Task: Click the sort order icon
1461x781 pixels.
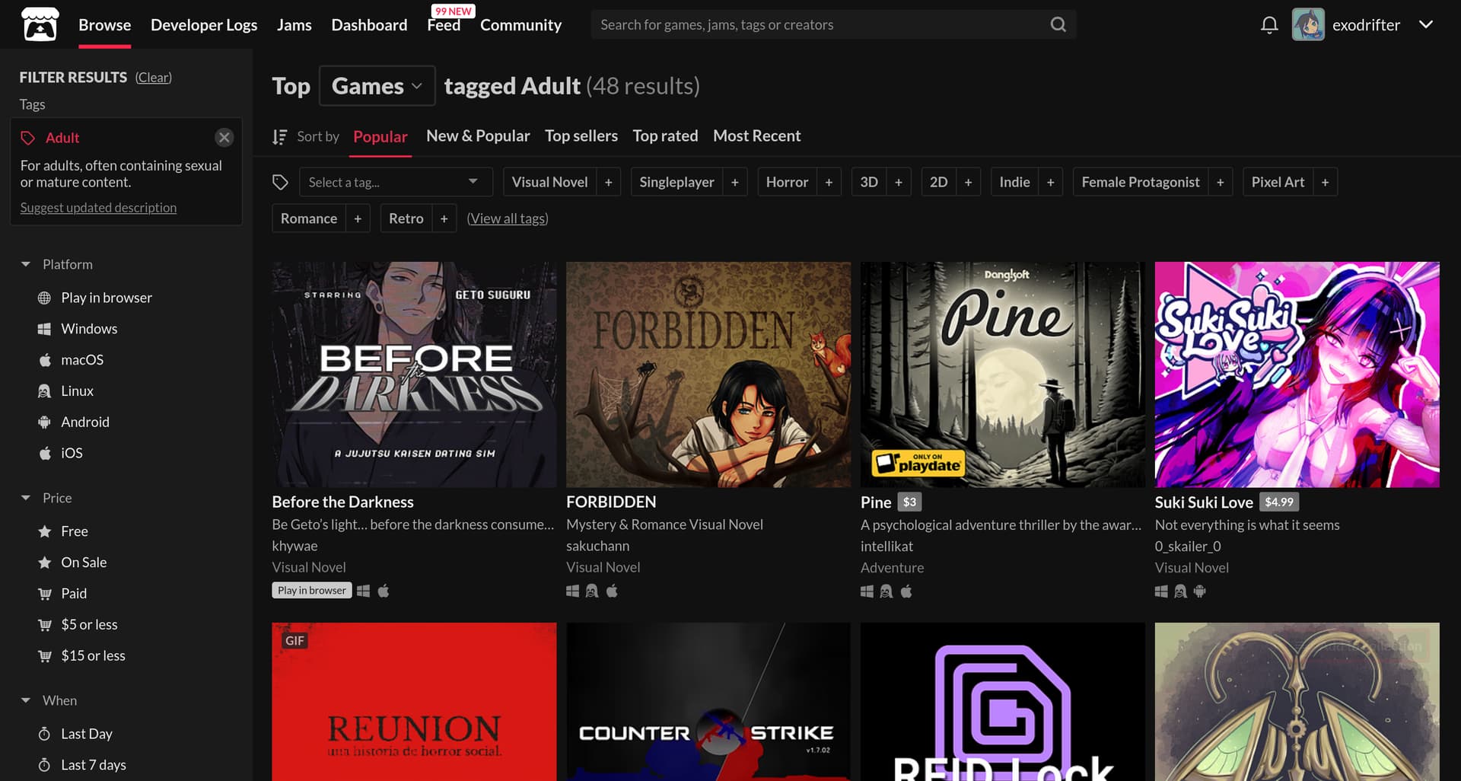Action: [x=280, y=136]
